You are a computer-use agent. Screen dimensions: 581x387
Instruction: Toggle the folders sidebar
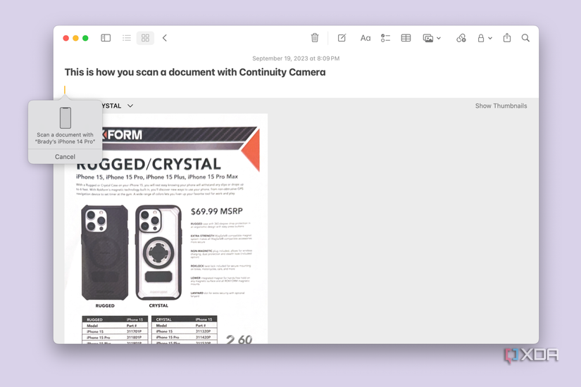pos(106,38)
